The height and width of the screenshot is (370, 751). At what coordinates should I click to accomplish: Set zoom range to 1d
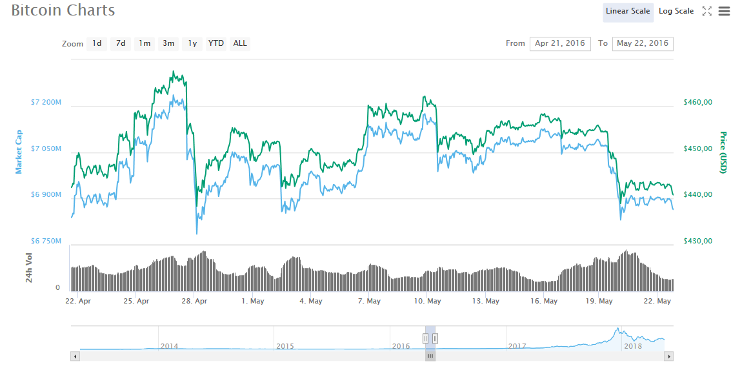coord(97,44)
